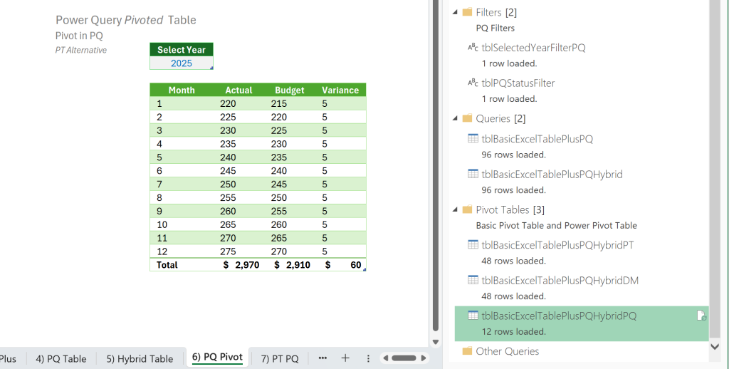Open Select Year dropdown cell 2025
The height and width of the screenshot is (369, 729).
click(182, 63)
